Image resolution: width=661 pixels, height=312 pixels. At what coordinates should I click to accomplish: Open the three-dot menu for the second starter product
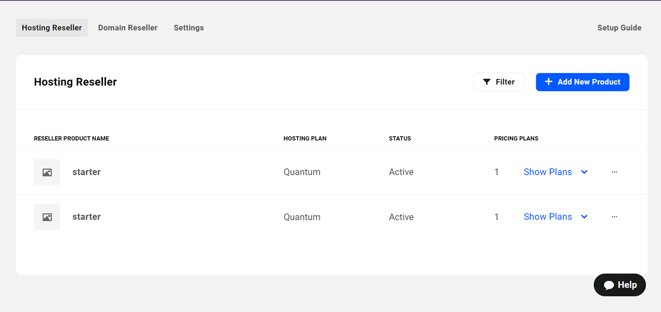614,217
